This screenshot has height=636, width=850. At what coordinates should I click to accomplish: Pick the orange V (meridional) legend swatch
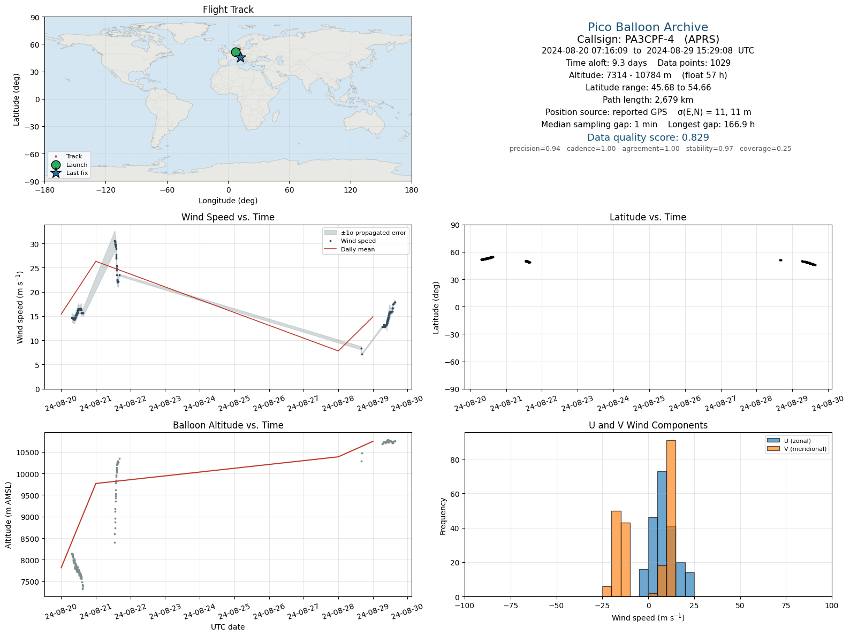[773, 449]
